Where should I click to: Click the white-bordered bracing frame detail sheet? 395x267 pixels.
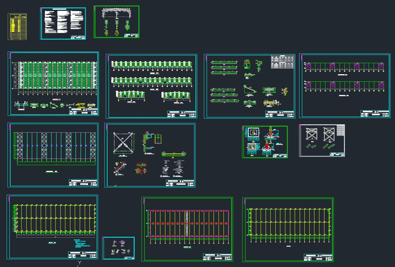(322, 140)
